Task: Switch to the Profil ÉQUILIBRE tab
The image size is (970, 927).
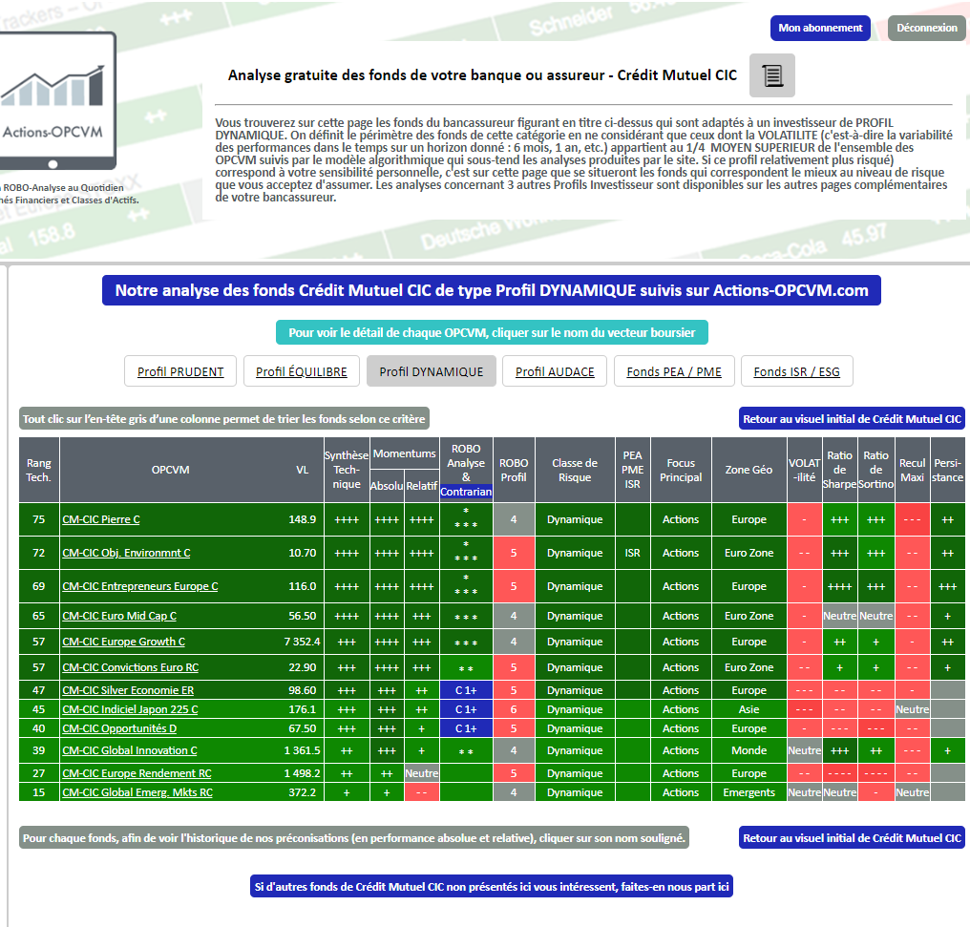Action: [302, 371]
